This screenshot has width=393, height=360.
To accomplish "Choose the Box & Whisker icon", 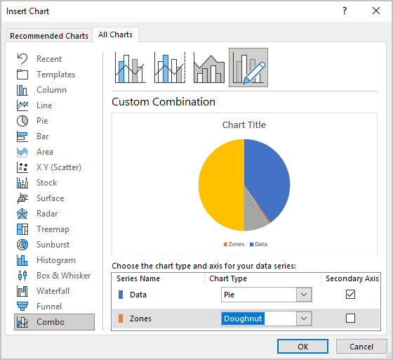I will (22, 276).
